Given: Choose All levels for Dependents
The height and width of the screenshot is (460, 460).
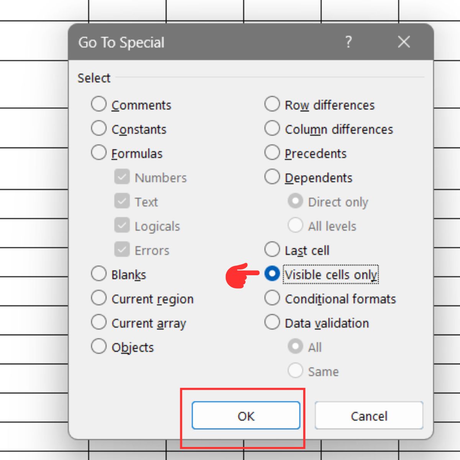Looking at the screenshot, I should pyautogui.click(x=295, y=225).
